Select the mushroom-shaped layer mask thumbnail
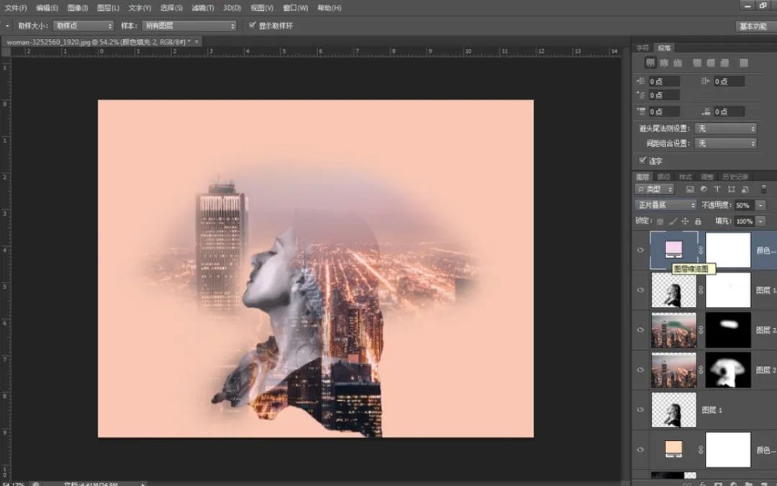The width and height of the screenshot is (777, 486). 728,370
